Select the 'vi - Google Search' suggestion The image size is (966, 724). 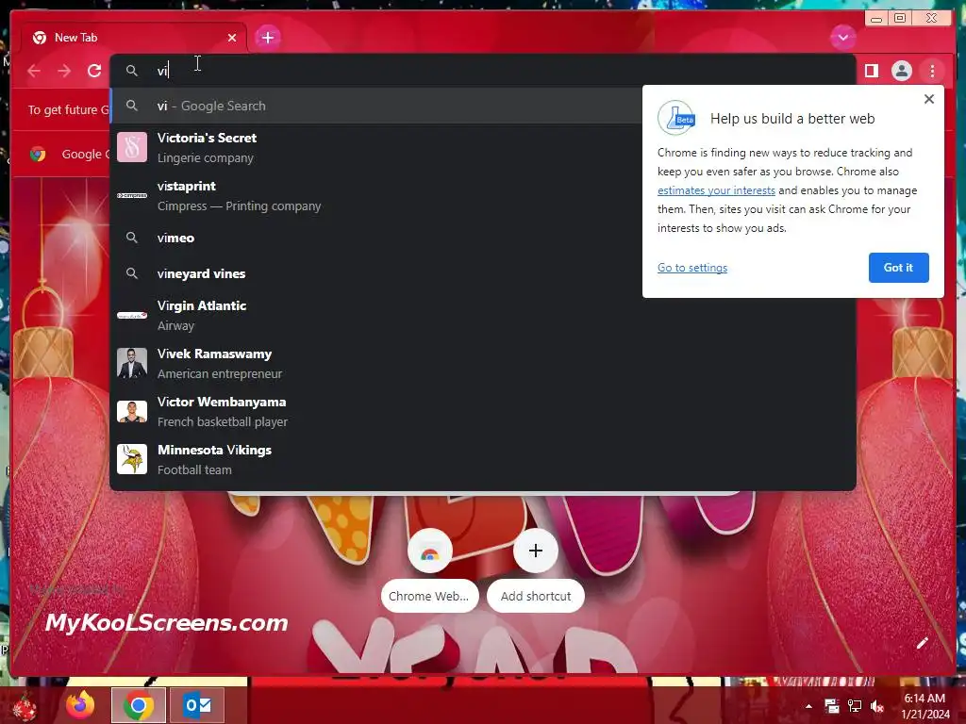375,106
